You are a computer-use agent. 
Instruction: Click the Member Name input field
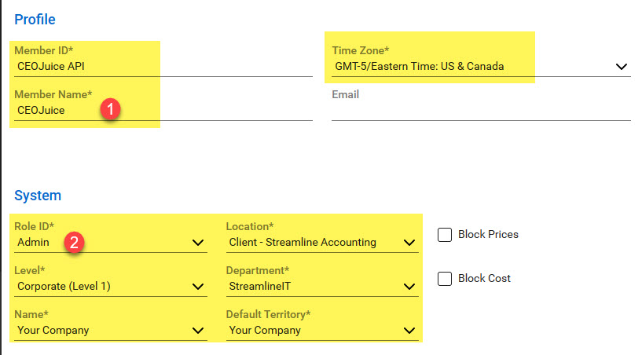point(163,110)
